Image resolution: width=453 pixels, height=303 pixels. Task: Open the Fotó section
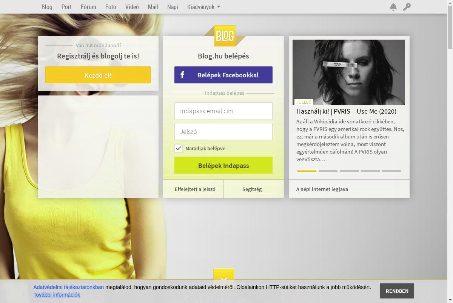coord(111,7)
